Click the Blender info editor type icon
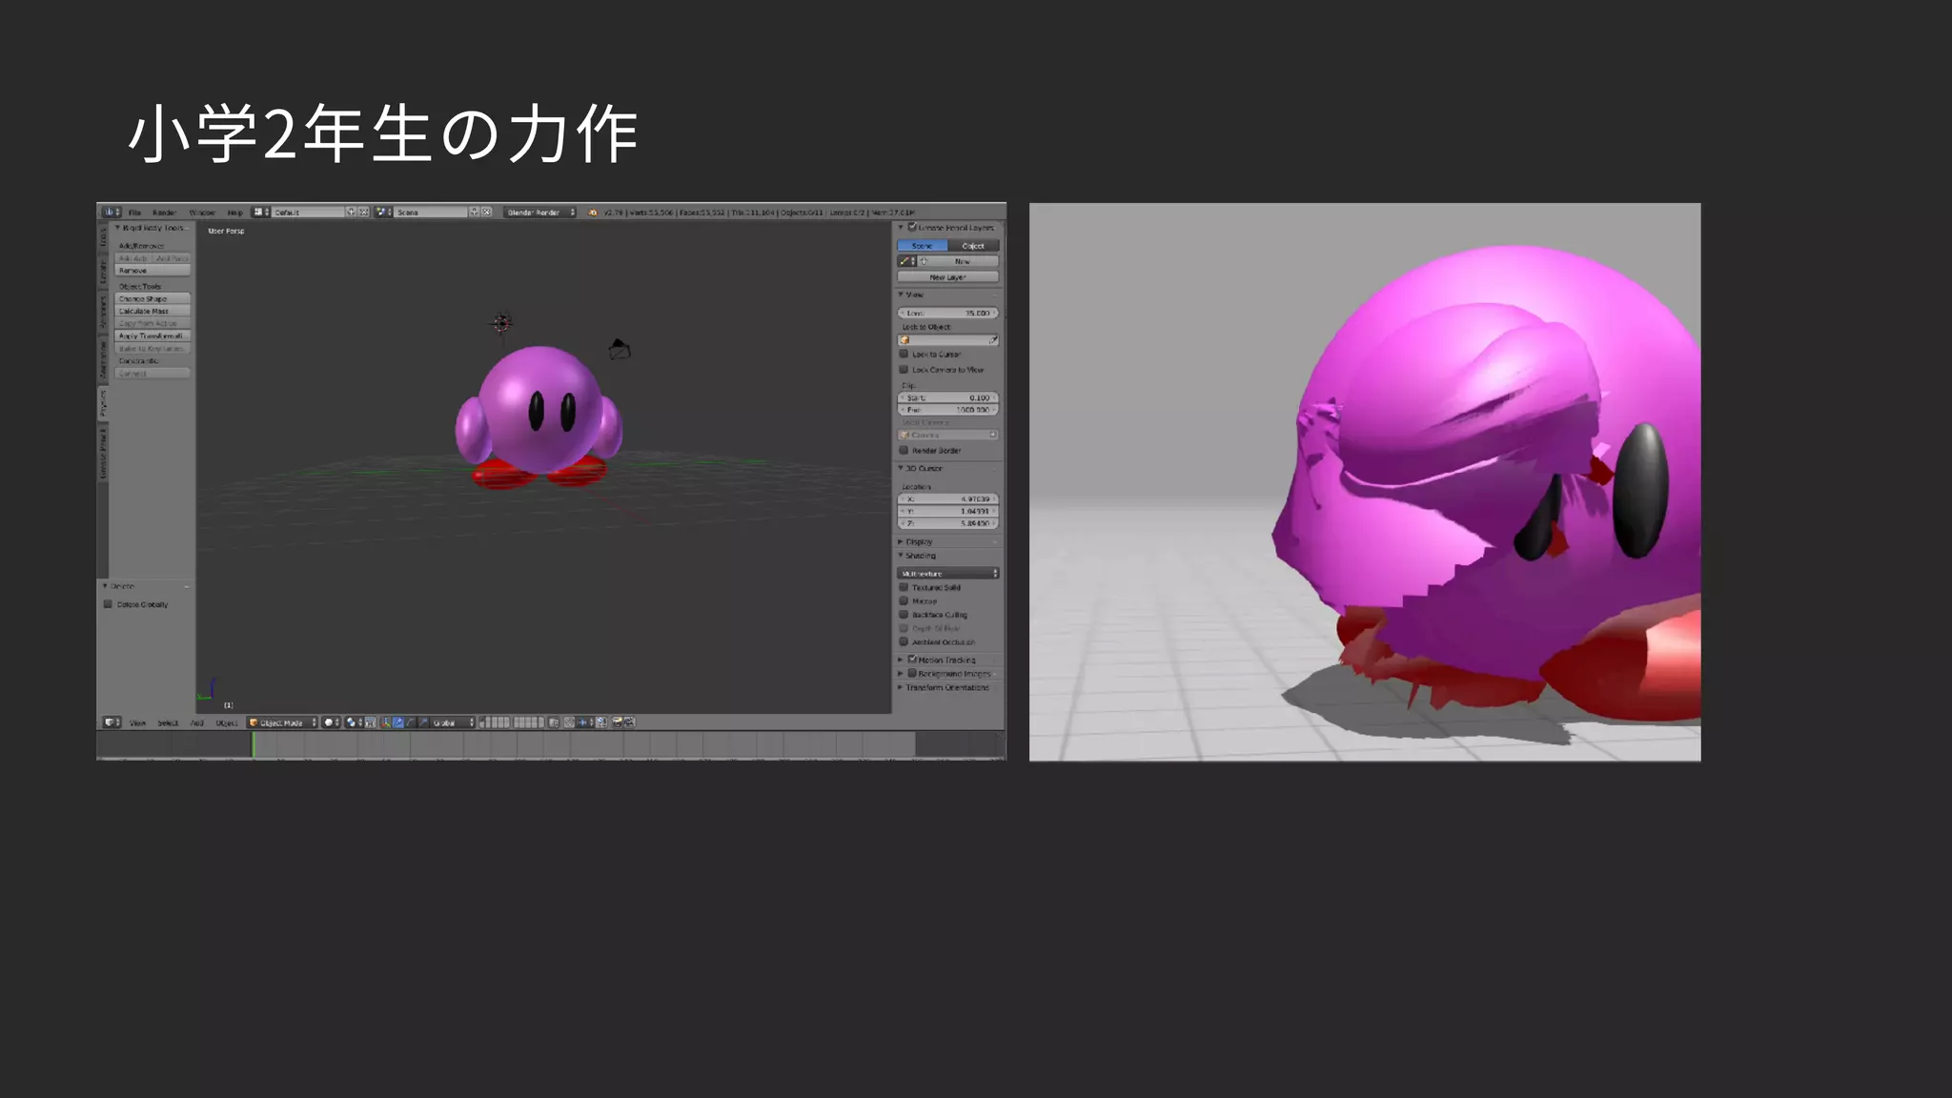The height and width of the screenshot is (1098, 1952). click(x=112, y=212)
